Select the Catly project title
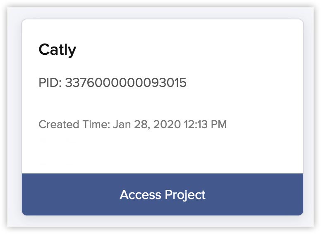The image size is (321, 234). coord(57,50)
